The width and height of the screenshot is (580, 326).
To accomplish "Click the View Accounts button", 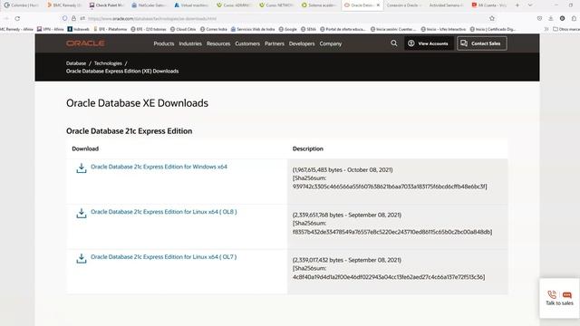I will (429, 43).
